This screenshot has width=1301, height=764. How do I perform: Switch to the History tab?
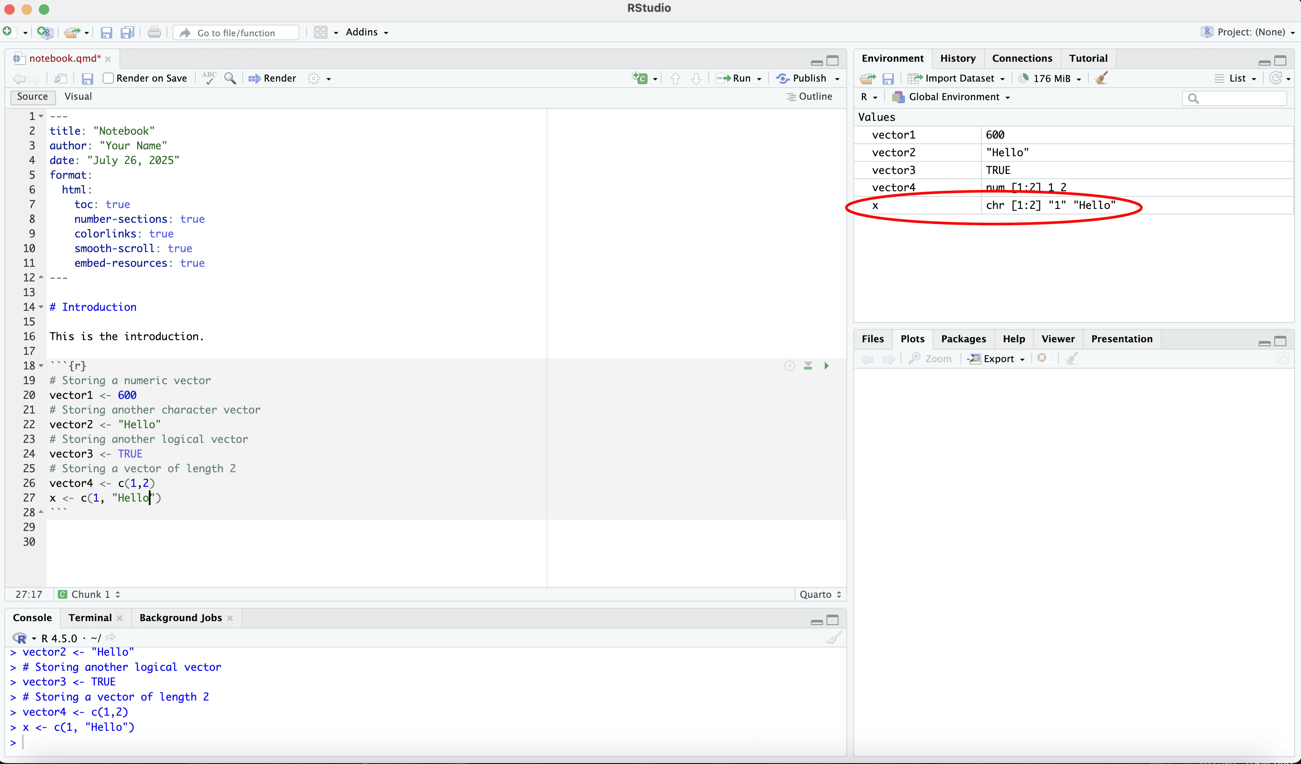point(957,58)
